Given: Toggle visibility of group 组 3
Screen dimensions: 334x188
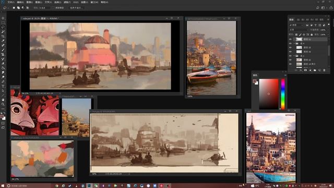Looking at the screenshot, I should (x=290, y=56).
